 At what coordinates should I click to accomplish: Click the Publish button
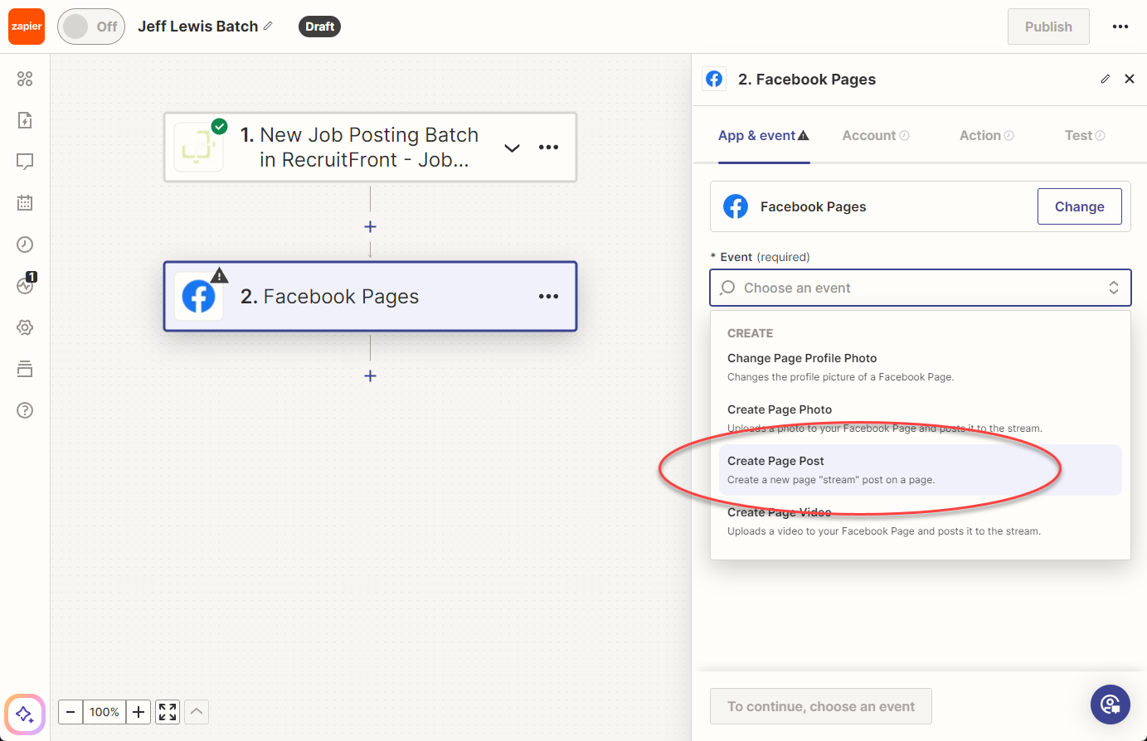(x=1048, y=27)
